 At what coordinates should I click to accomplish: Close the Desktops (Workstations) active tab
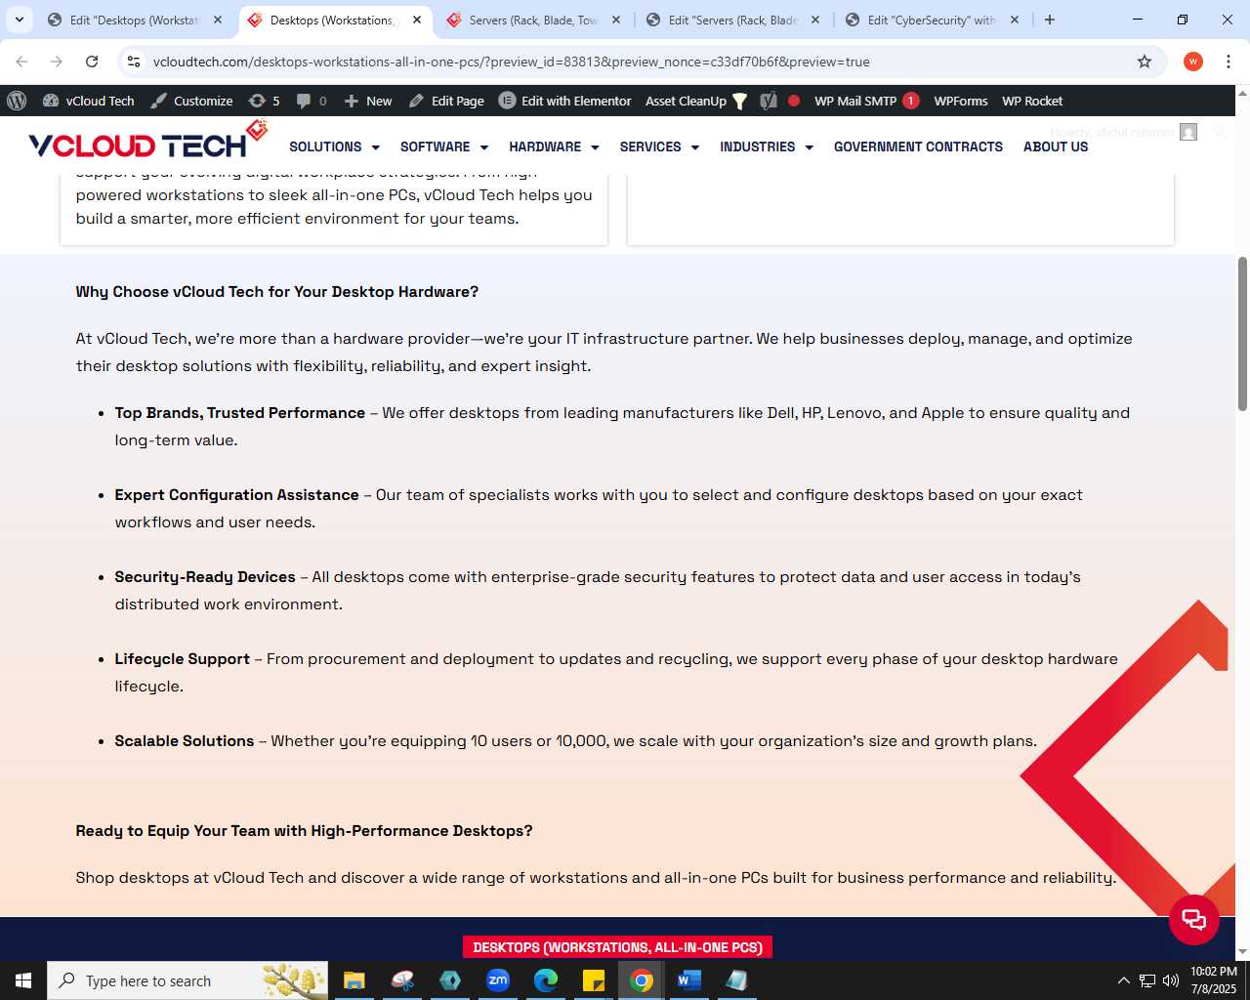click(417, 20)
